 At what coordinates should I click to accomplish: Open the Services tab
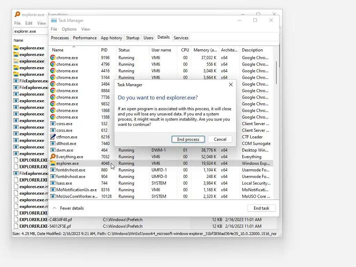pyautogui.click(x=181, y=38)
